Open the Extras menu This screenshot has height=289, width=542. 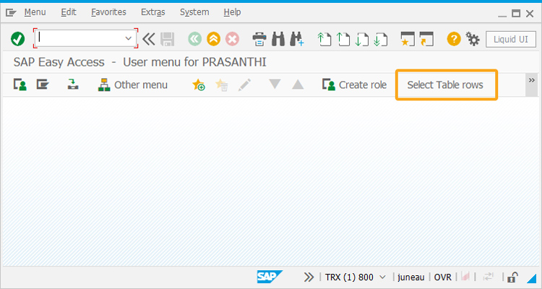153,12
